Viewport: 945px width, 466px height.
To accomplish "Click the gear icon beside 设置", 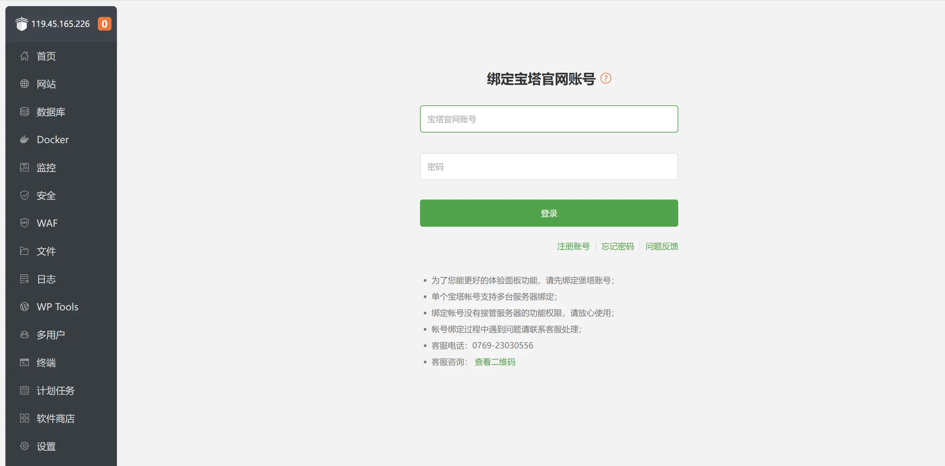I will tap(24, 446).
